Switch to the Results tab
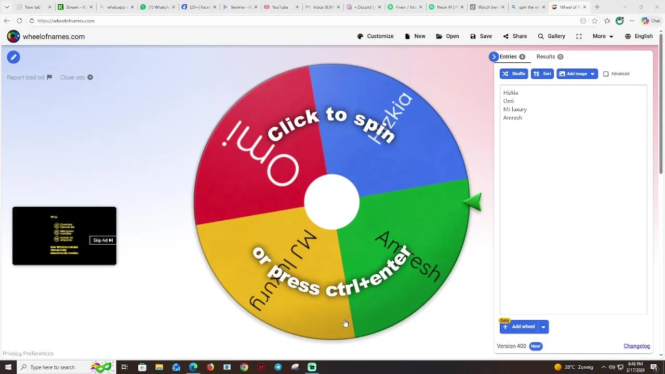665x374 pixels. point(550,57)
